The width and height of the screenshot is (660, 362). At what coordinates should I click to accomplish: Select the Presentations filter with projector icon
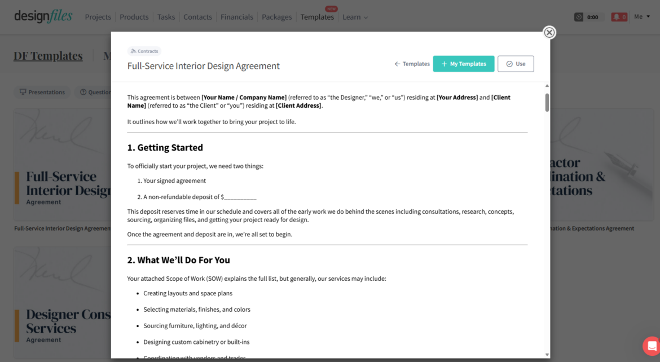point(42,91)
